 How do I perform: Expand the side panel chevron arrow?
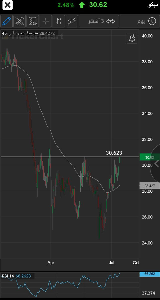(x=157, y=164)
